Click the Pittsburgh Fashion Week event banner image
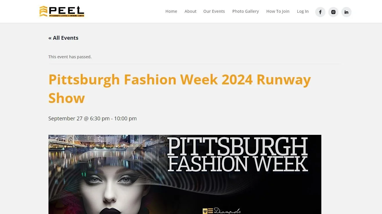 coord(185,174)
